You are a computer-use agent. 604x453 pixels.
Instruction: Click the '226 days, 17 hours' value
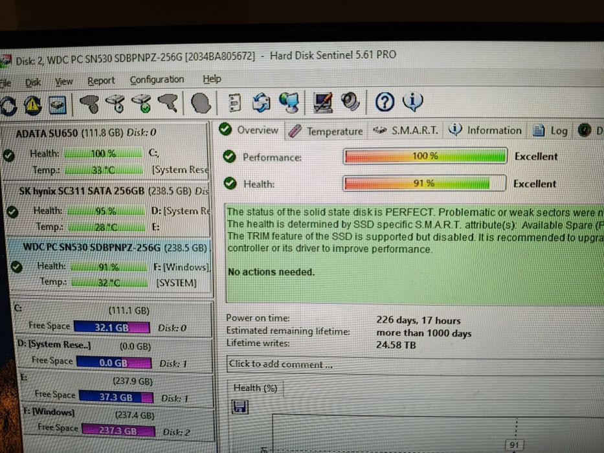coord(418,320)
